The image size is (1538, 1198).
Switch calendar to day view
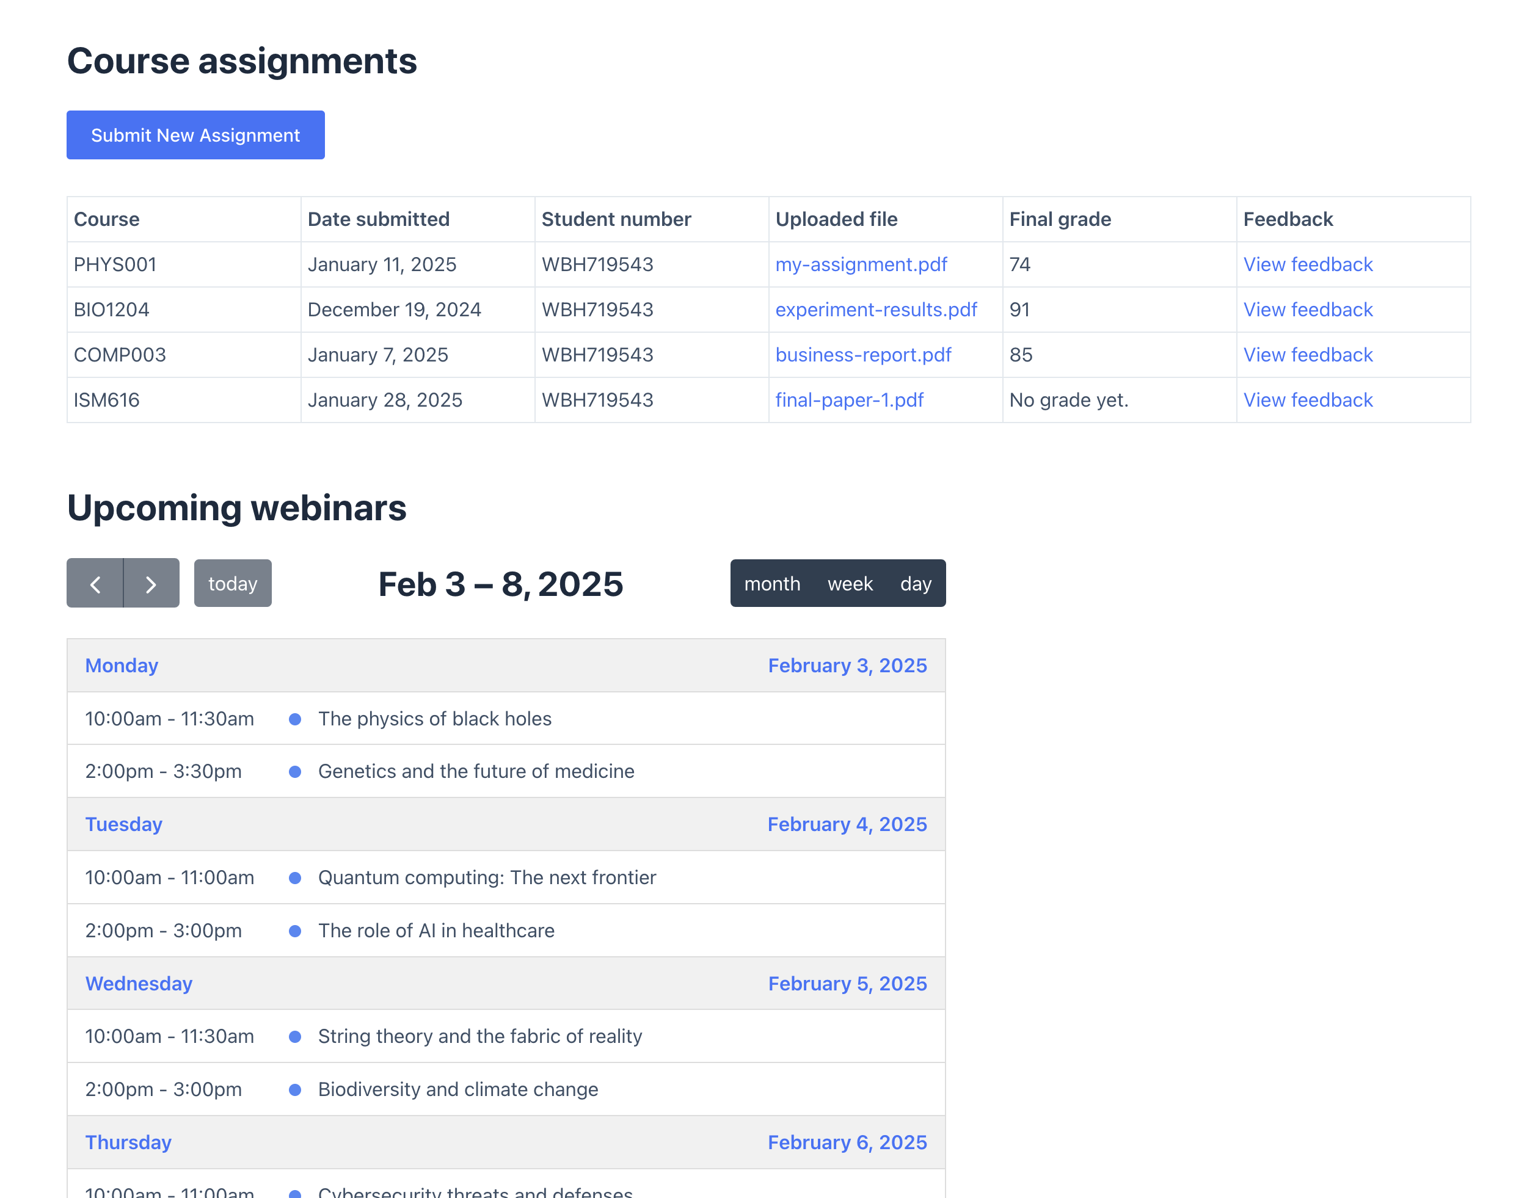[916, 583]
